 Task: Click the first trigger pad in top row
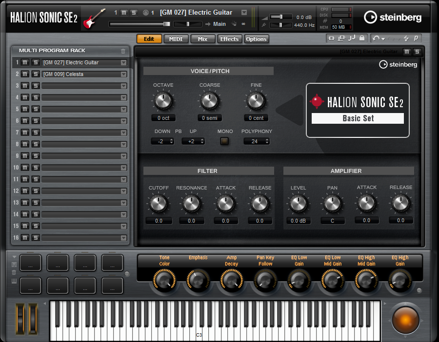pyautogui.click(x=30, y=263)
